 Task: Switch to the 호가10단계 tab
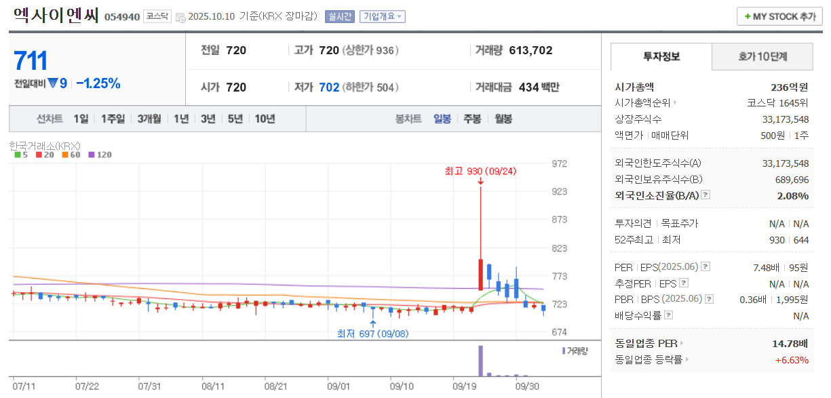coord(762,56)
